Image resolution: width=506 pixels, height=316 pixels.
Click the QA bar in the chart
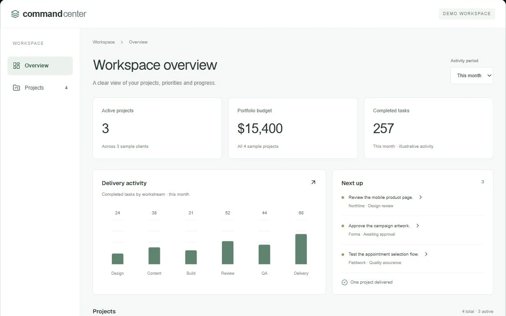pos(264,254)
